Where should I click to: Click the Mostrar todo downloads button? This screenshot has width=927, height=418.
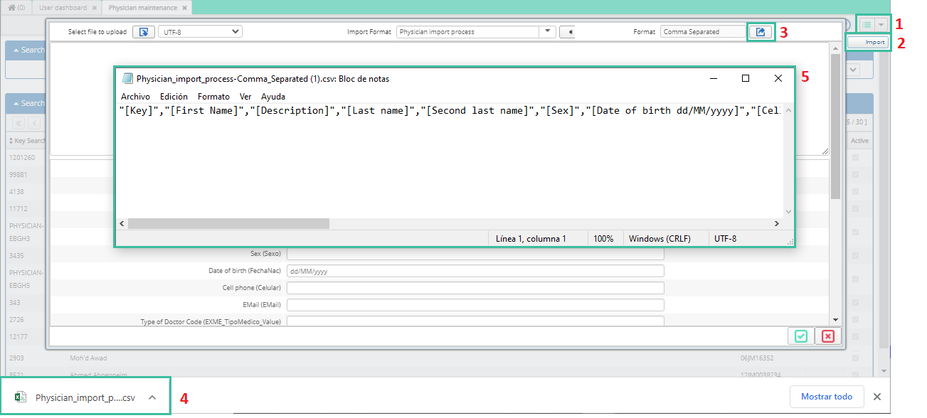click(826, 397)
